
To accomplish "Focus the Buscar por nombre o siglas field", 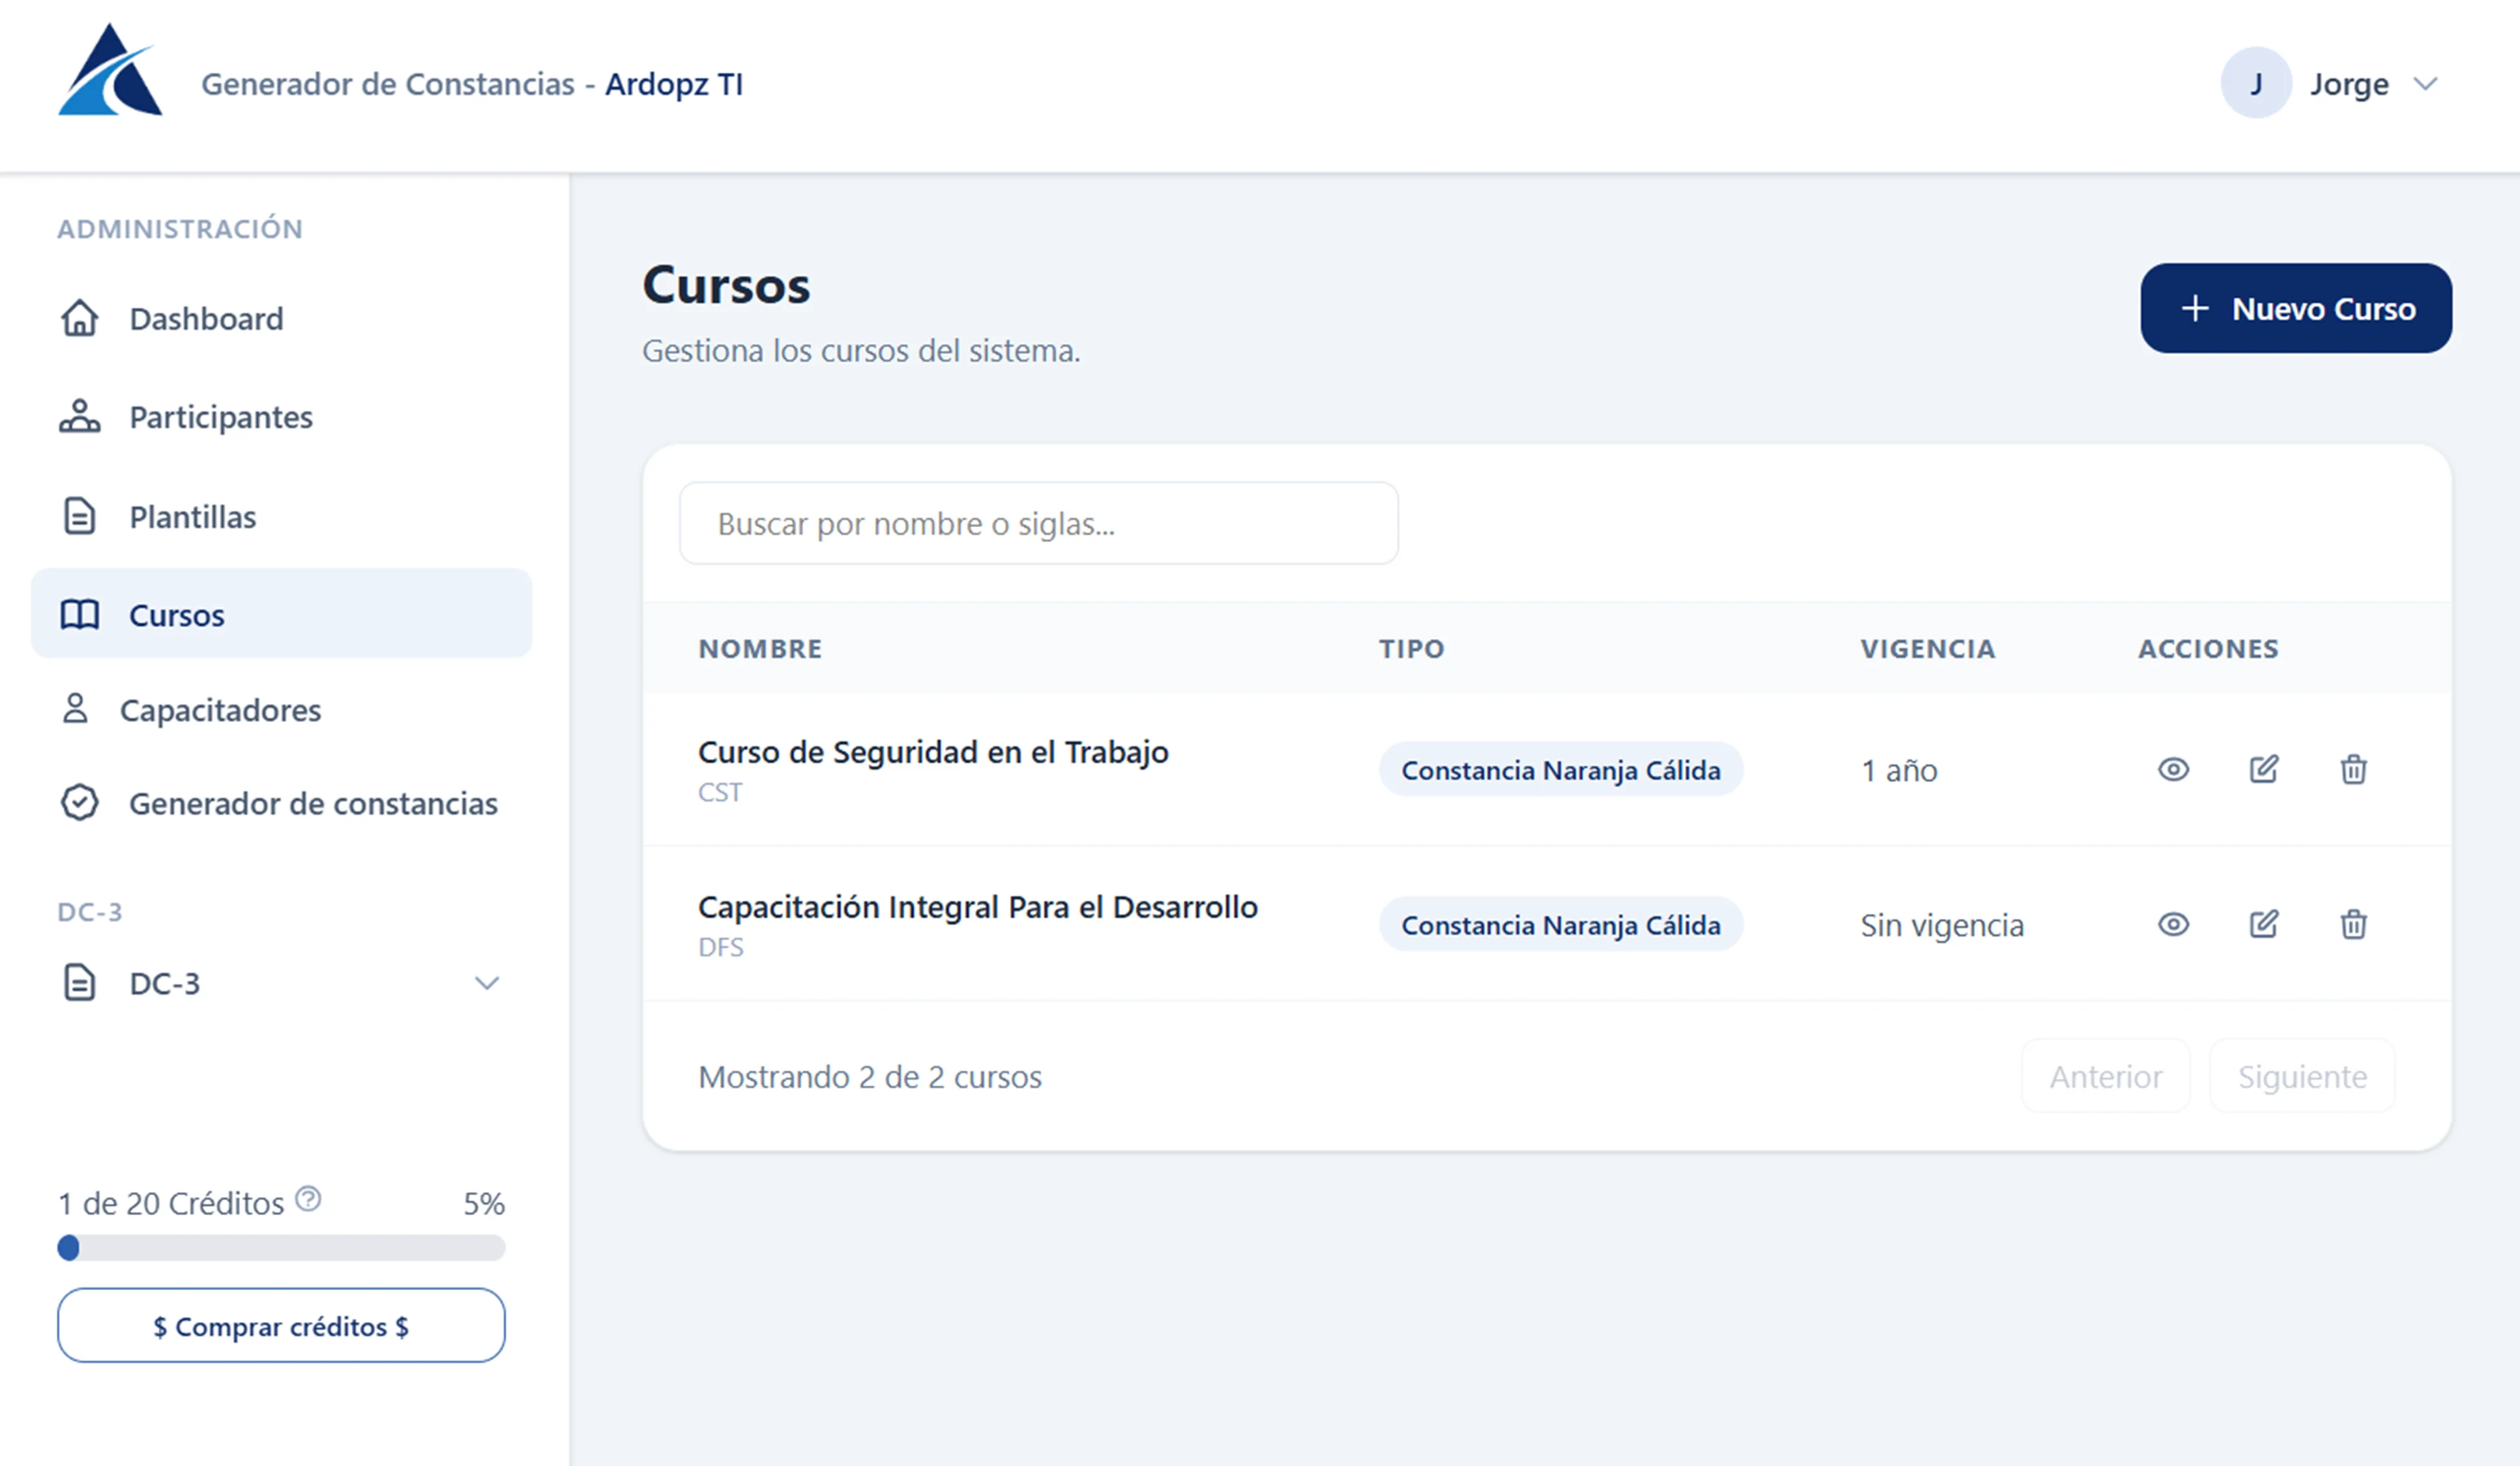I will point(1039,524).
